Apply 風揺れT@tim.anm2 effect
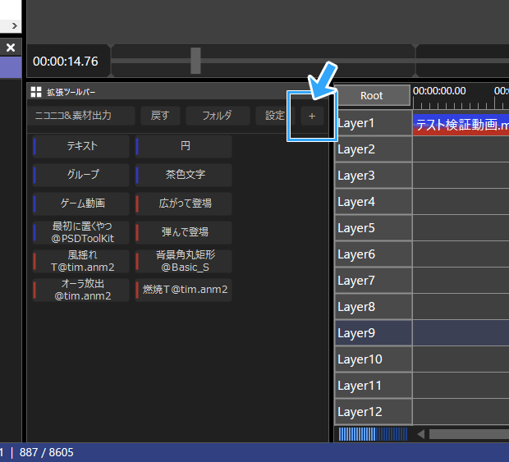This screenshot has height=462, width=509. tap(81, 261)
